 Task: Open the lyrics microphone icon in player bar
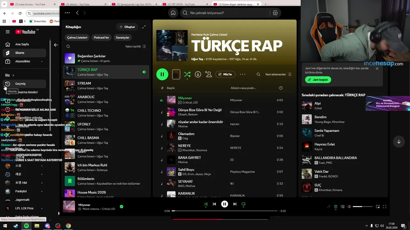pos(329,207)
